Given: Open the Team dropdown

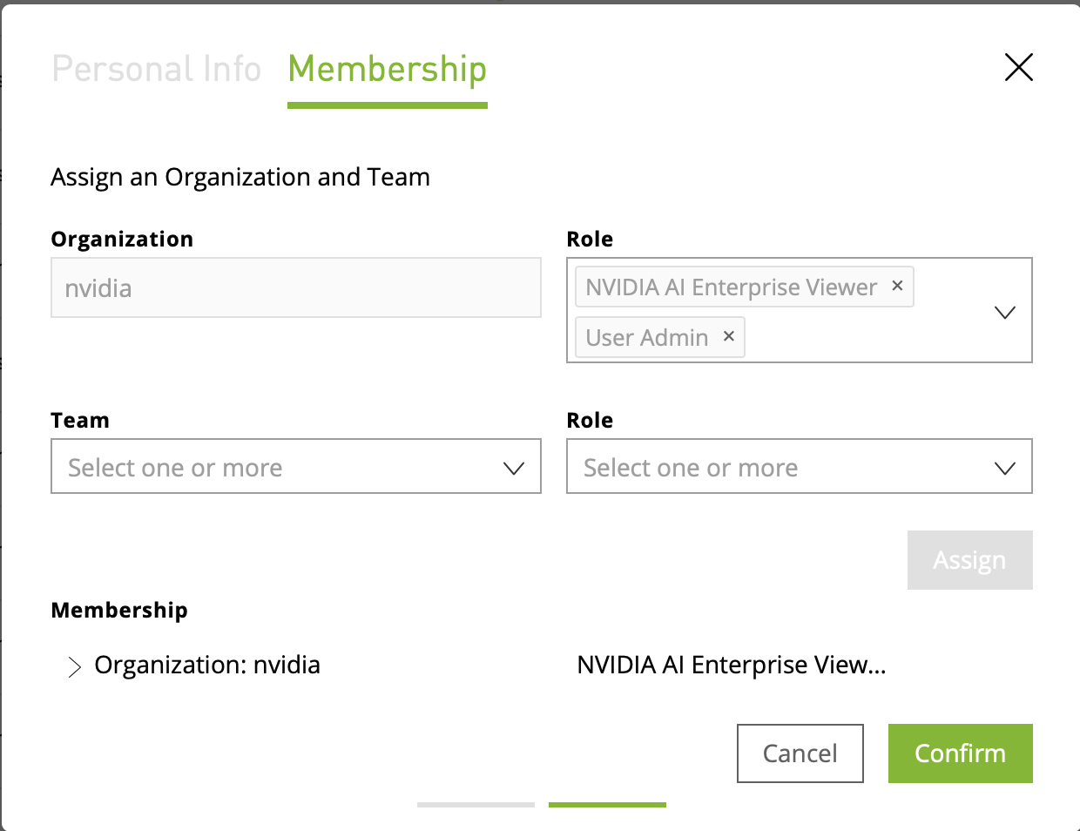Looking at the screenshot, I should (296, 466).
